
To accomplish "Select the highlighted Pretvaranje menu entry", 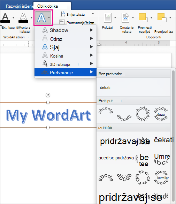I will pyautogui.click(x=66, y=72).
